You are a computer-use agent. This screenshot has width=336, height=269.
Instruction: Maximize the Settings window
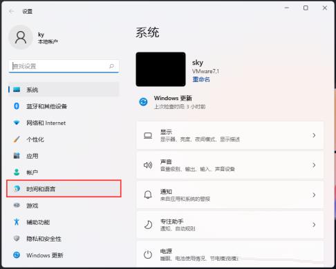coord(306,8)
